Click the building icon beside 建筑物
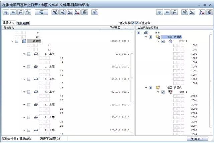This screenshot has width=214, height=143. click(24, 41)
